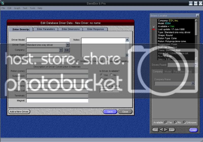Viewport: 203px width, 142px height.
Task: Expand the Company Name dropdown
Action: 193,83
